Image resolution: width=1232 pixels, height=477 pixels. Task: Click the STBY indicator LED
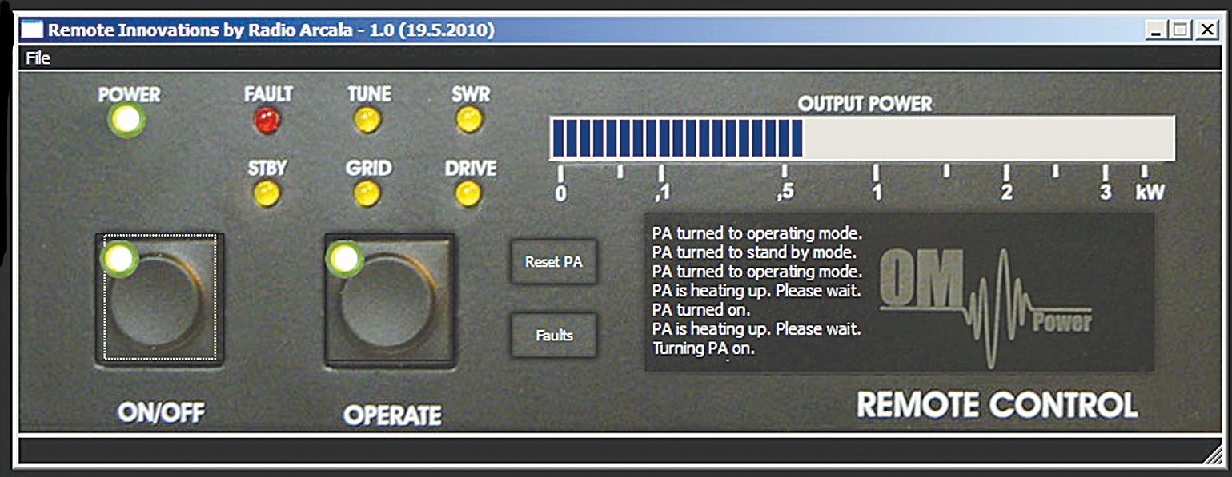click(267, 194)
